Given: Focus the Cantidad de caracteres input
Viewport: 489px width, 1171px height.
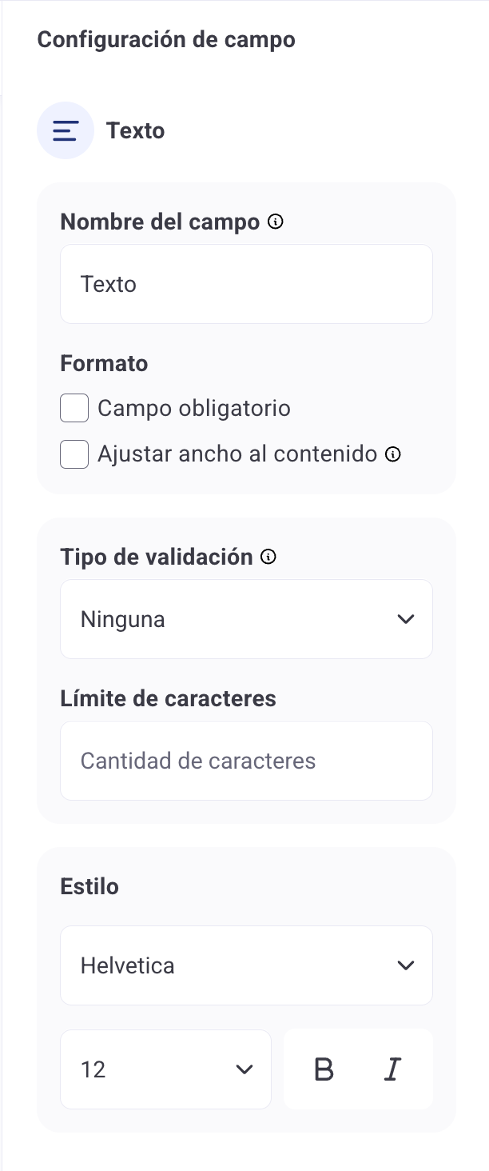Looking at the screenshot, I should (246, 761).
